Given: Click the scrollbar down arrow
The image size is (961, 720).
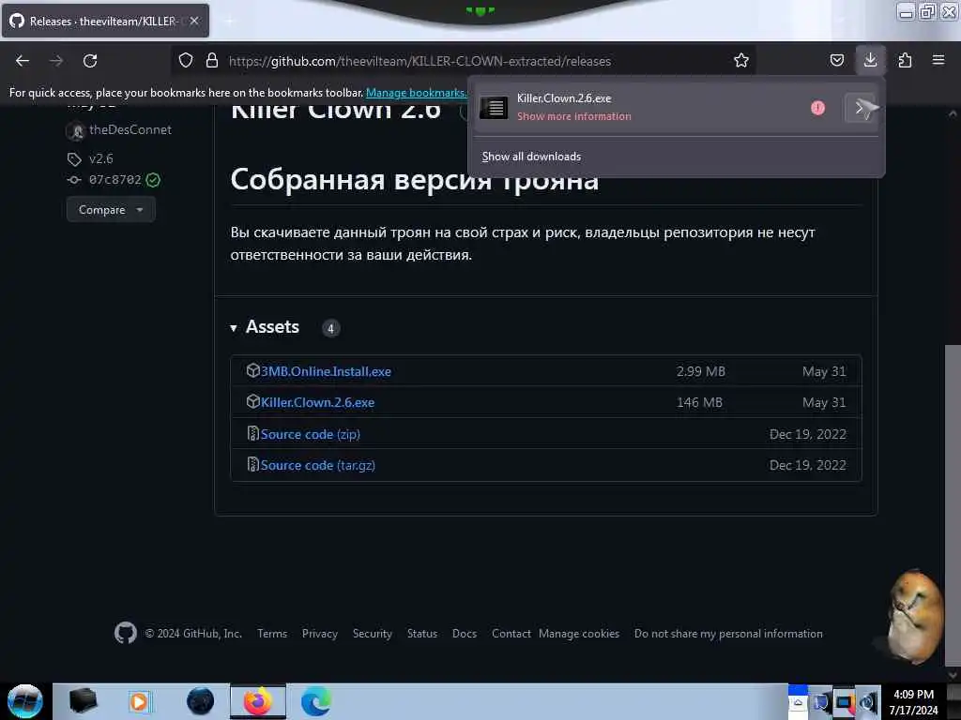Looking at the screenshot, I should (x=953, y=675).
